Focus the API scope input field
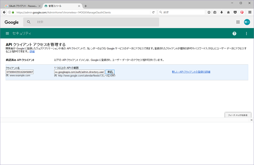 coord(79,72)
